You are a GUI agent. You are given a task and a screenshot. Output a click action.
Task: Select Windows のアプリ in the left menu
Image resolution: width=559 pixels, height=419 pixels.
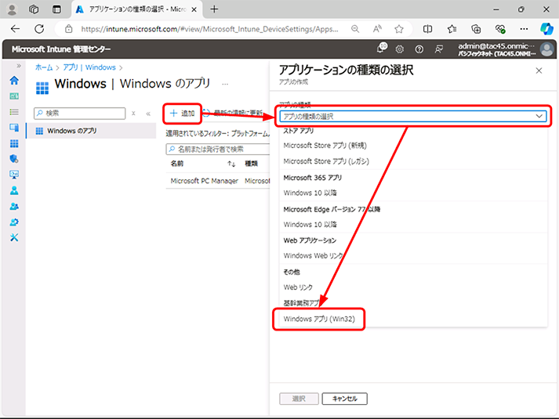click(x=91, y=131)
